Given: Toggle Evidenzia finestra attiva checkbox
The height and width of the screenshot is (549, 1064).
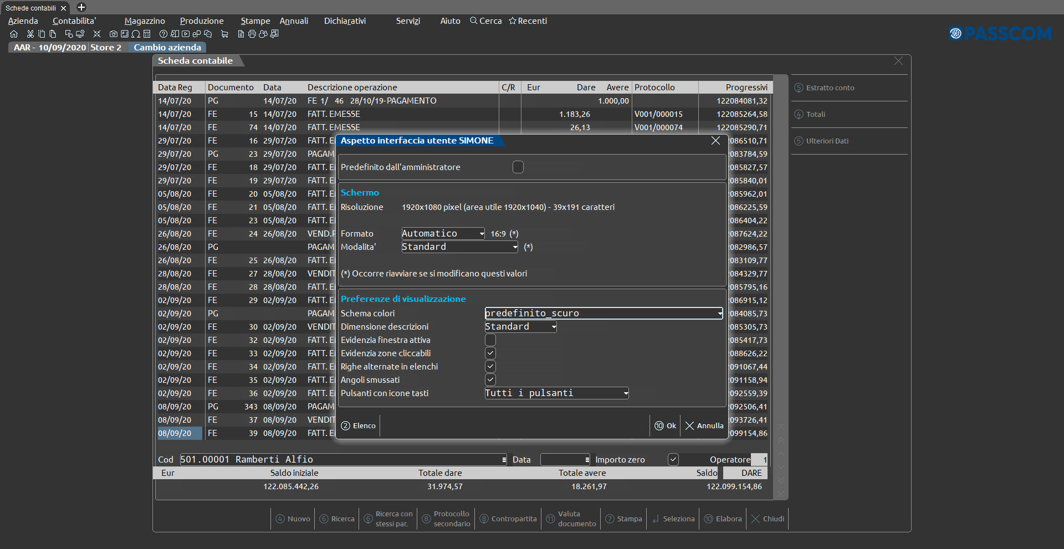Looking at the screenshot, I should [x=490, y=340].
